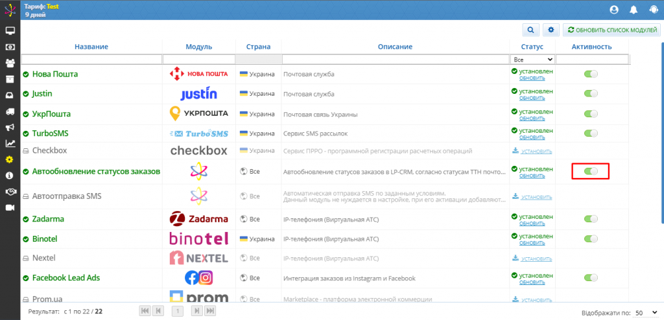Focus the Описание filter input field
664x320 pixels.
396,59
